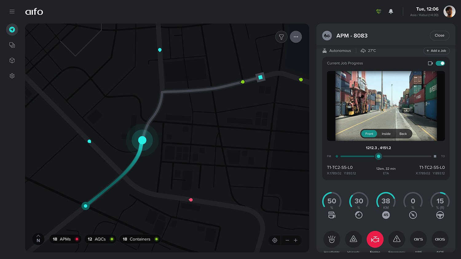This screenshot has height=259, width=461.
Task: Reset map orientation with North compass
Action: coord(38,239)
